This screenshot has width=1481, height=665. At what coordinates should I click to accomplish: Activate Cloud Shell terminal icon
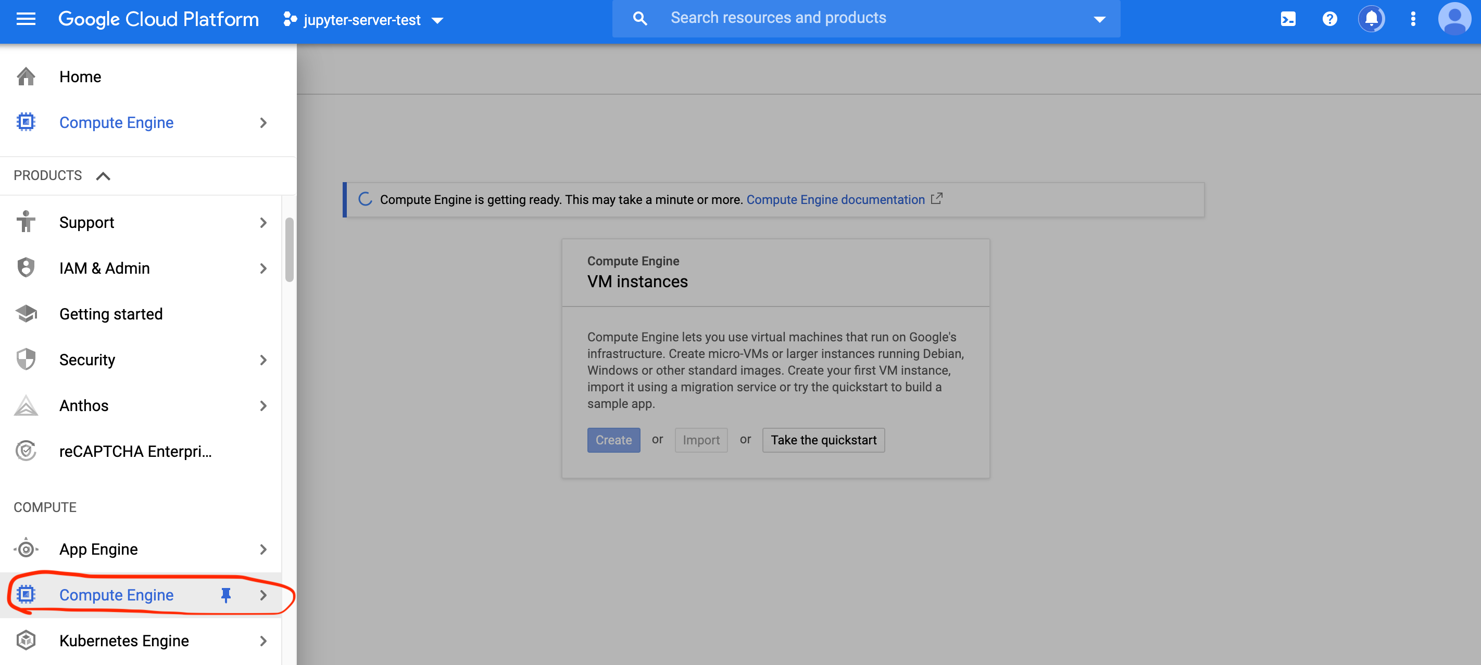1287,20
